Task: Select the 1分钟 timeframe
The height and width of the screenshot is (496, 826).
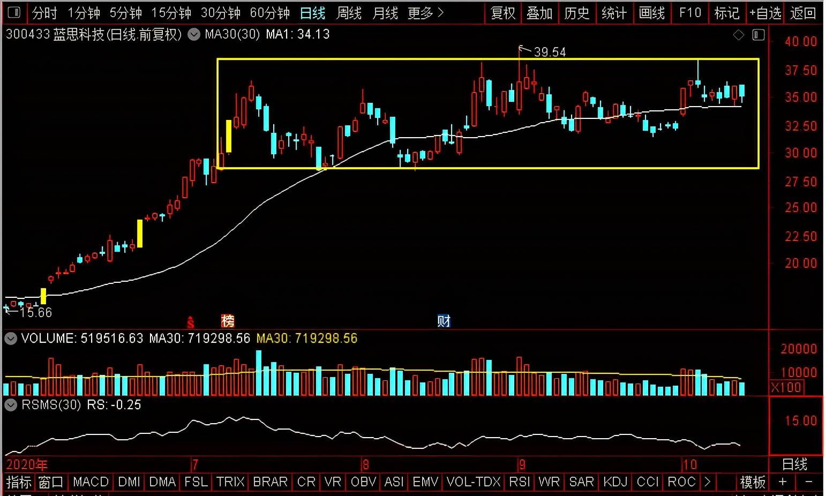Action: click(x=84, y=13)
